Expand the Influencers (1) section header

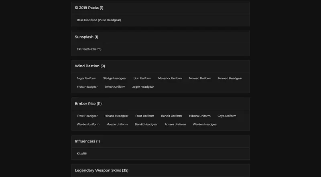click(87, 141)
